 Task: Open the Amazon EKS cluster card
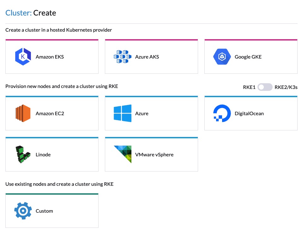(x=52, y=56)
